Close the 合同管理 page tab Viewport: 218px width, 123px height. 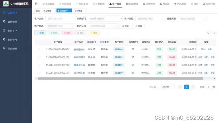click(84, 11)
